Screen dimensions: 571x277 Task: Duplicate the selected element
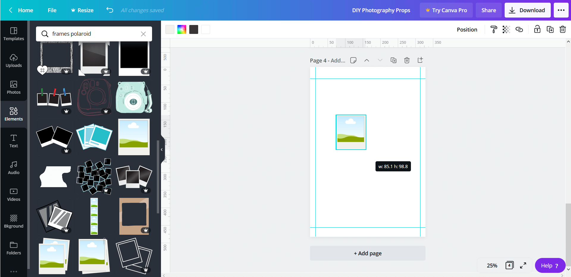point(550,29)
